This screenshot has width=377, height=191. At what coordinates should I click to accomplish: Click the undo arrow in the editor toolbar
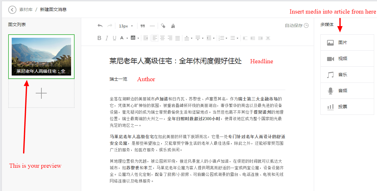100,25
